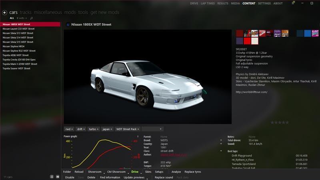The height and width of the screenshot is (180, 320).
Task: Choose the bright red skin in second row
Action: 247,41
